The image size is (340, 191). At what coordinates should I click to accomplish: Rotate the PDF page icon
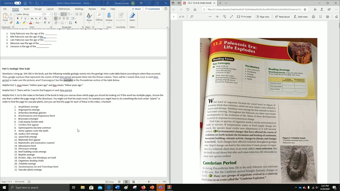[224, 16]
